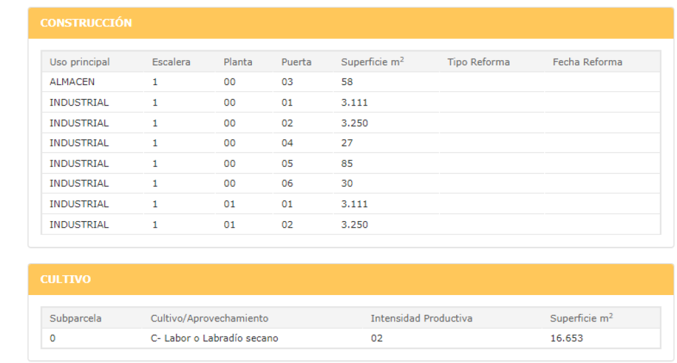Click the cultivo surface value 16.653
This screenshot has width=677, height=363.
pos(567,339)
